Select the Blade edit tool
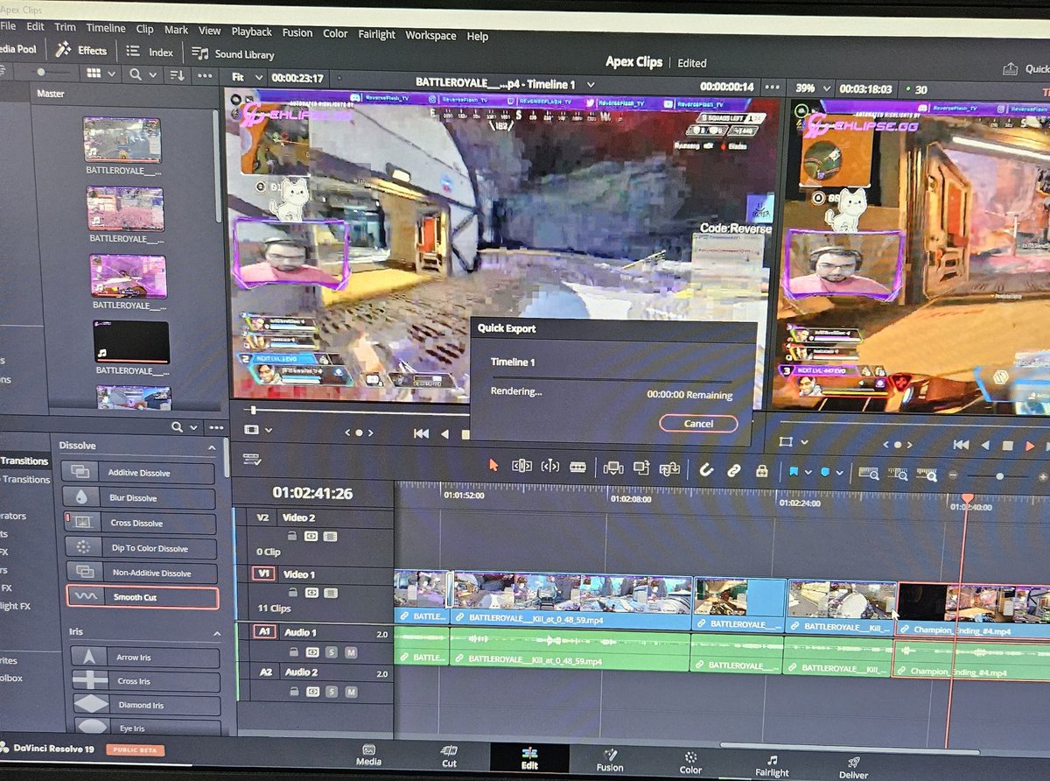The height and width of the screenshot is (781, 1050). pyautogui.click(x=577, y=468)
